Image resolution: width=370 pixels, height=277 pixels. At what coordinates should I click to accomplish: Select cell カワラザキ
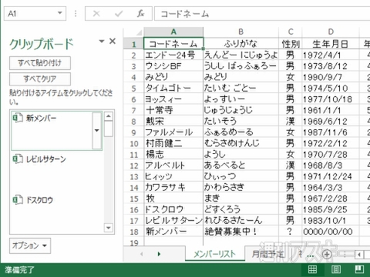pyautogui.click(x=173, y=188)
